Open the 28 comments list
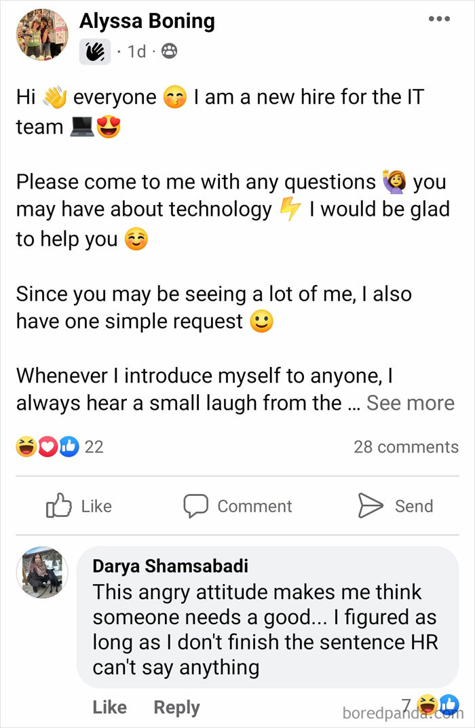Screen dimensions: 475x728 pos(406,447)
